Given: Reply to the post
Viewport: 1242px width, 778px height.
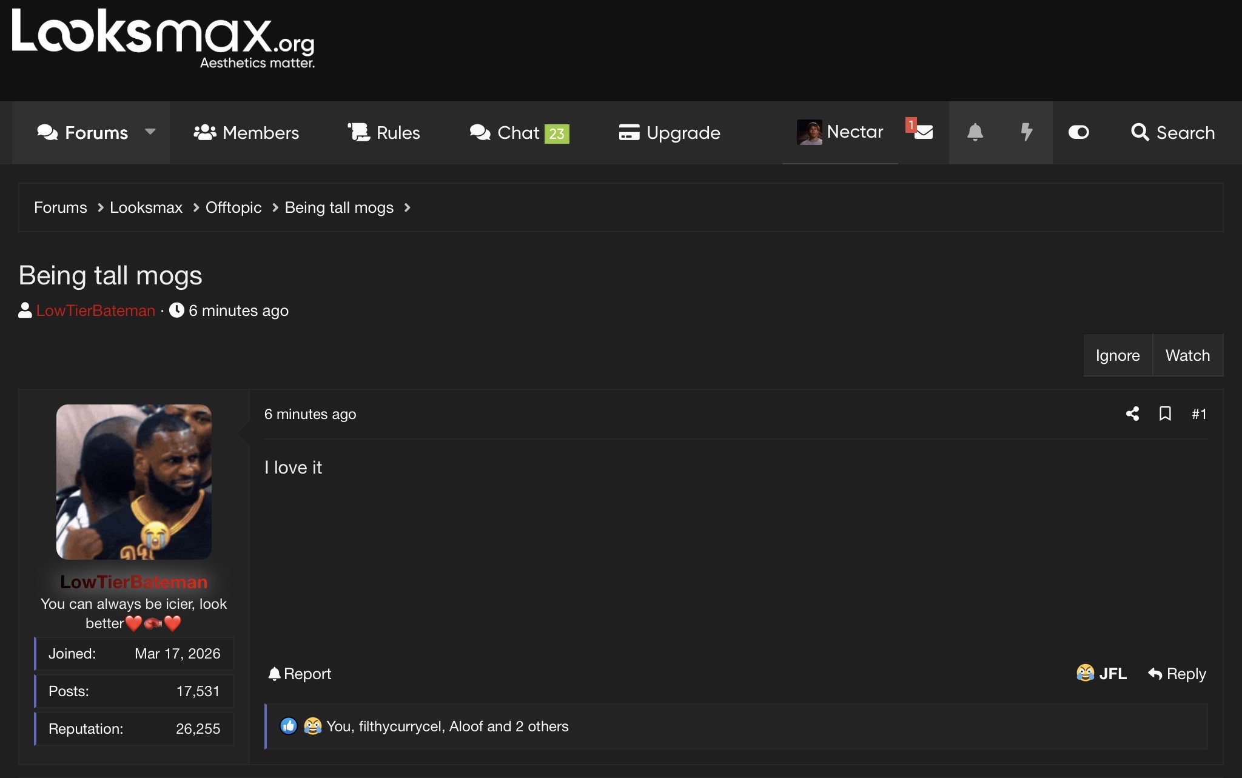Looking at the screenshot, I should tap(1177, 674).
